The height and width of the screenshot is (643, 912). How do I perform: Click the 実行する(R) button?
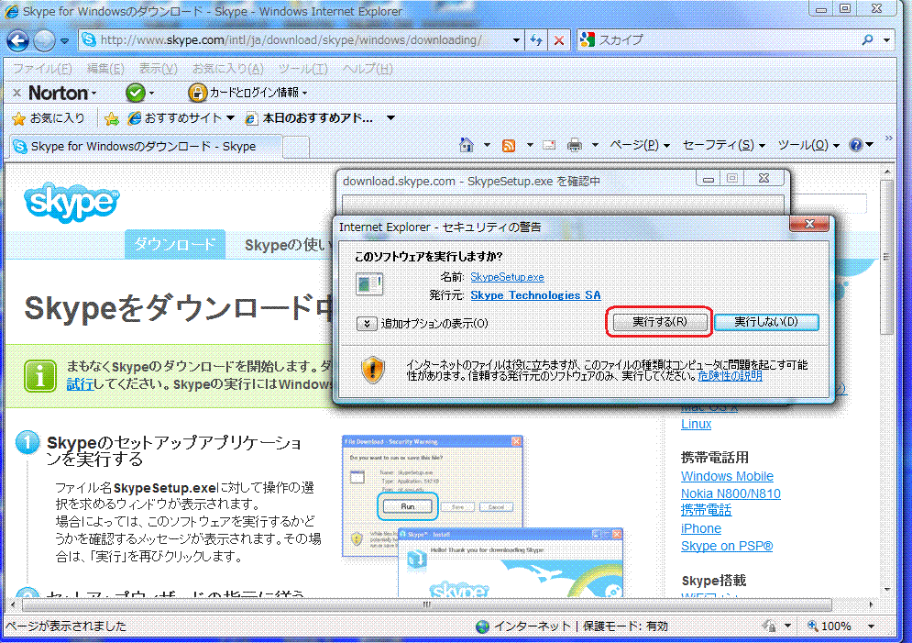tap(660, 322)
